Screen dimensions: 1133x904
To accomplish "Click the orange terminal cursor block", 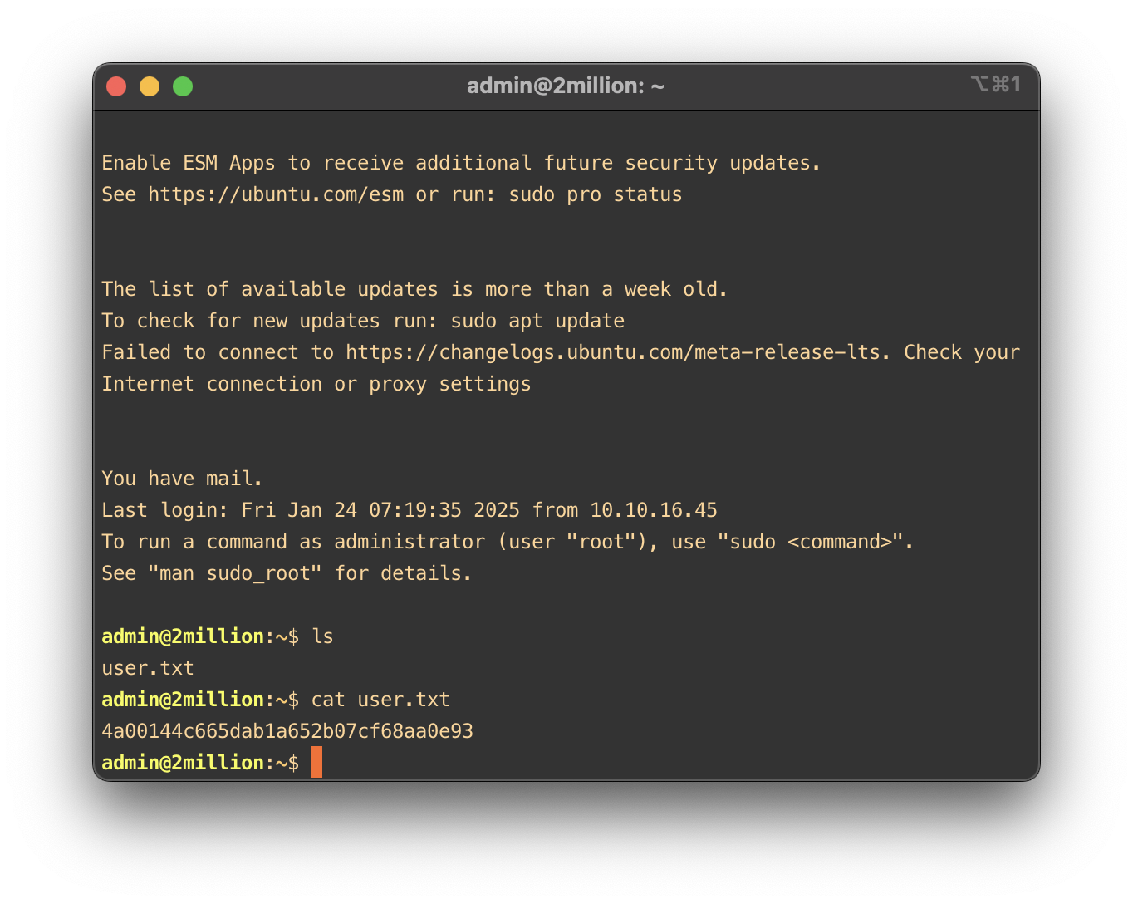I will coord(316,762).
